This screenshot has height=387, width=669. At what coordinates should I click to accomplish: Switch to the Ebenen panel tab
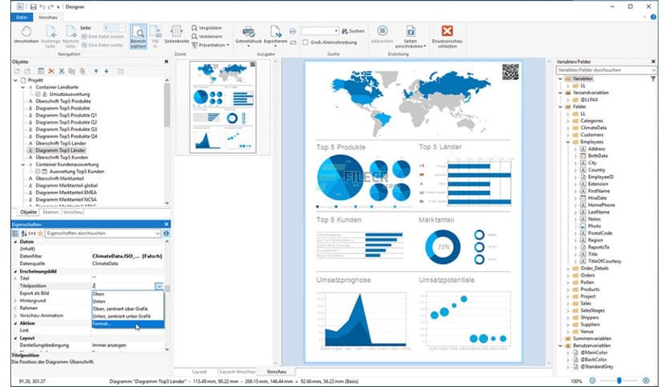[x=50, y=212]
